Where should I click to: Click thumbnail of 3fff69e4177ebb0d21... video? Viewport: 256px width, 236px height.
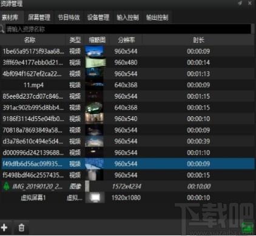(x=95, y=62)
